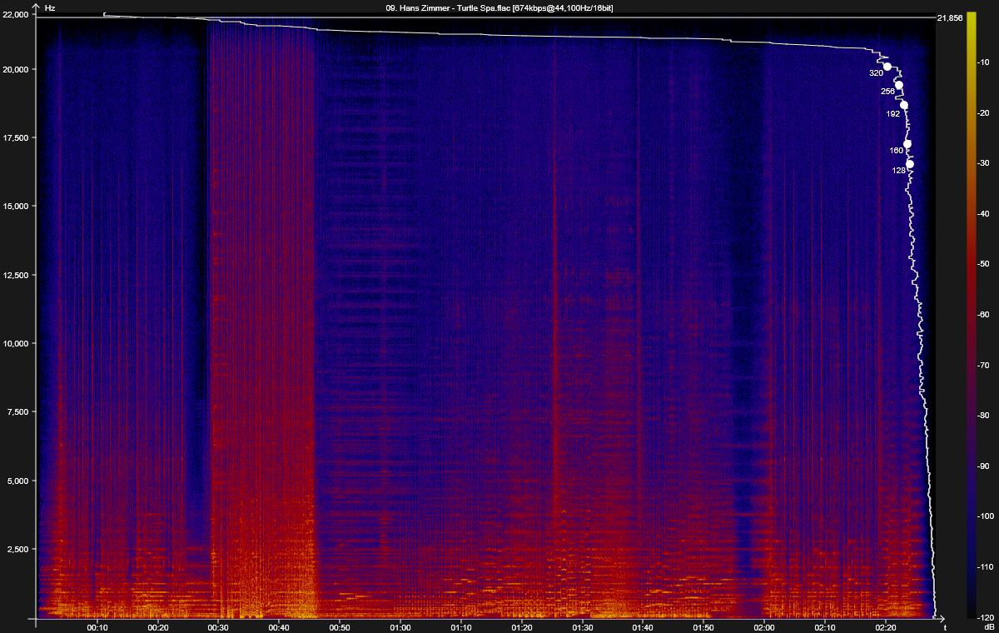Click the 01:30 time axis label

[583, 626]
